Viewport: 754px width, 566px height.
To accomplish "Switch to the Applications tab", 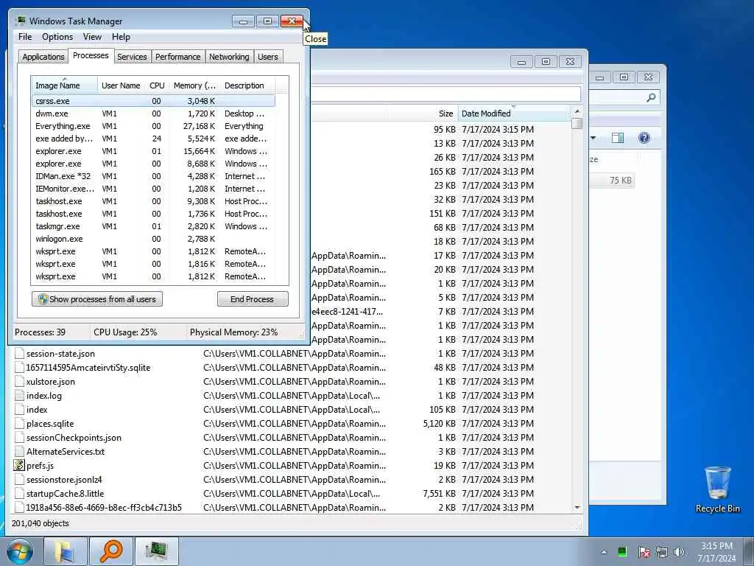I will [43, 57].
